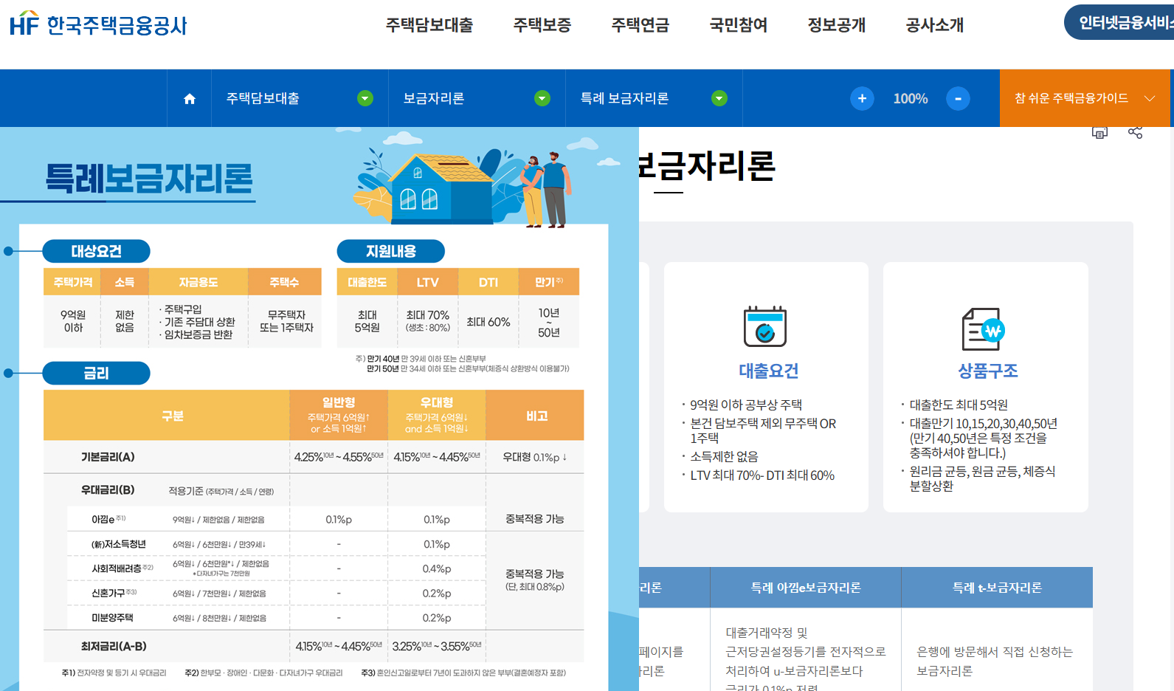Select 특례 아낌e보금자리론 column header

click(x=806, y=588)
